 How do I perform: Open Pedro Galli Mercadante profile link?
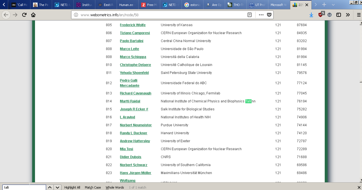coord(129,83)
